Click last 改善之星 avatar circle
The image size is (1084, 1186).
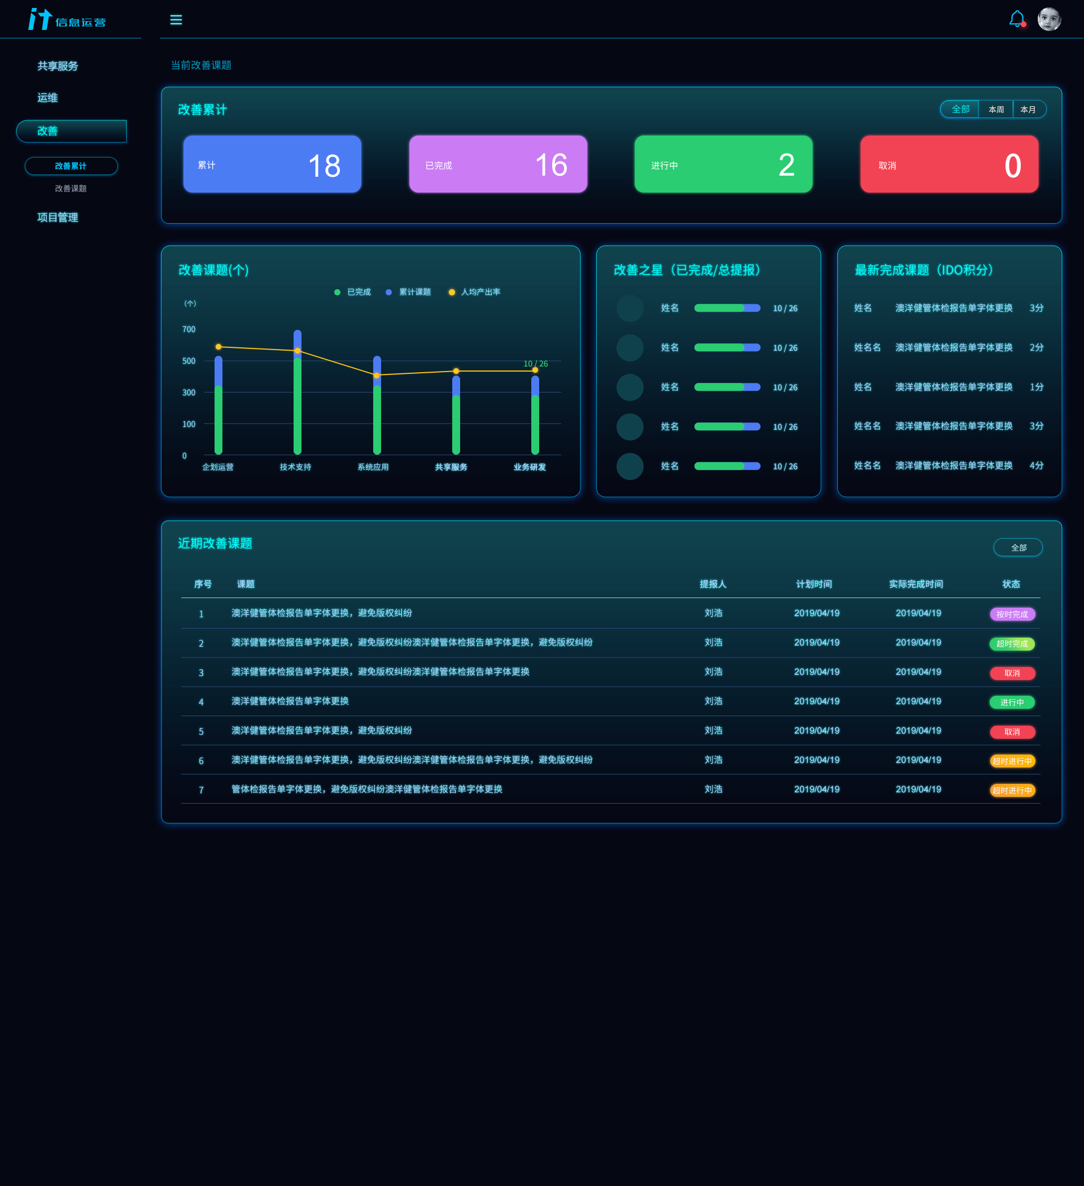coord(630,466)
